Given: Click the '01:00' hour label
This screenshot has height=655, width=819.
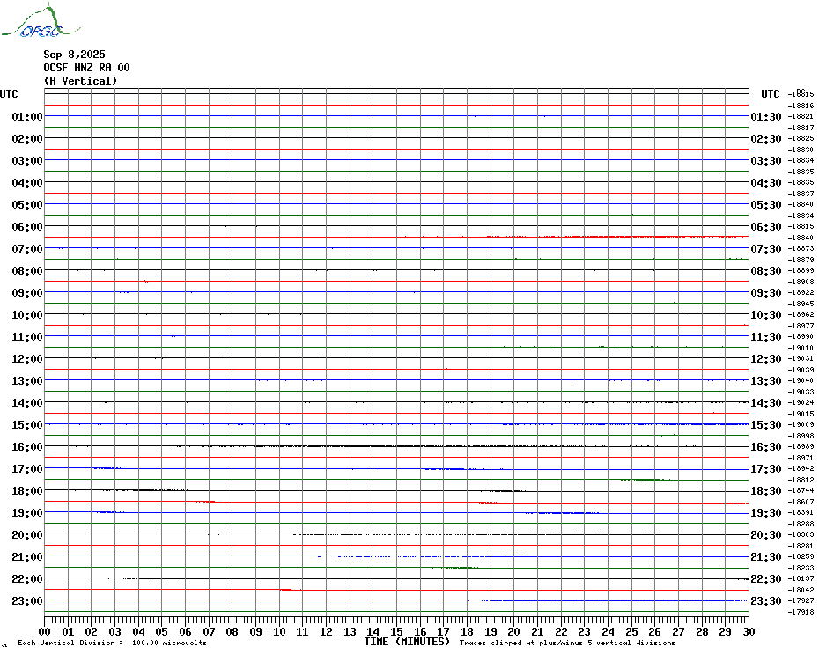Looking at the screenshot, I should click(27, 116).
